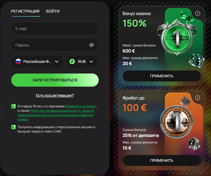Click the green dice in casino card
This screenshot has width=211, height=176.
(x=197, y=60)
